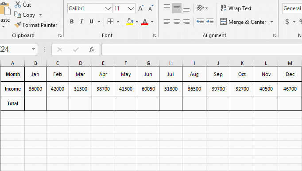The image size is (302, 171).
Task: Align text right
Action: pos(186,22)
